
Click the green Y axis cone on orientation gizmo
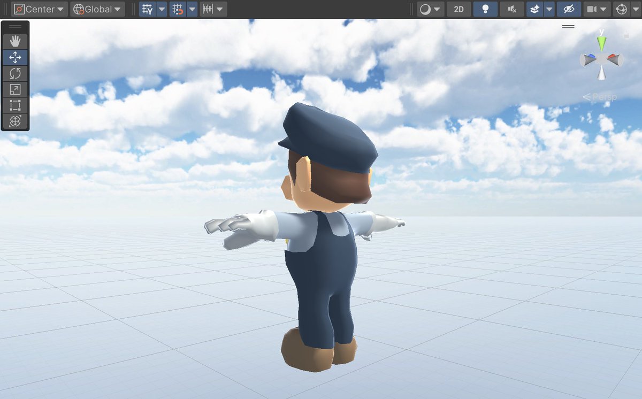[602, 43]
